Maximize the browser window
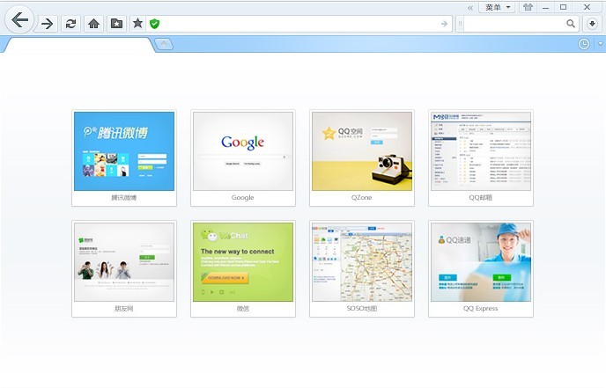606x388 pixels. coord(564,7)
